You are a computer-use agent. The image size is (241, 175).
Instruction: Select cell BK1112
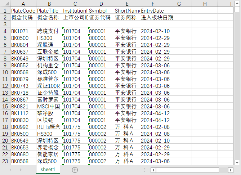tap(23, 113)
